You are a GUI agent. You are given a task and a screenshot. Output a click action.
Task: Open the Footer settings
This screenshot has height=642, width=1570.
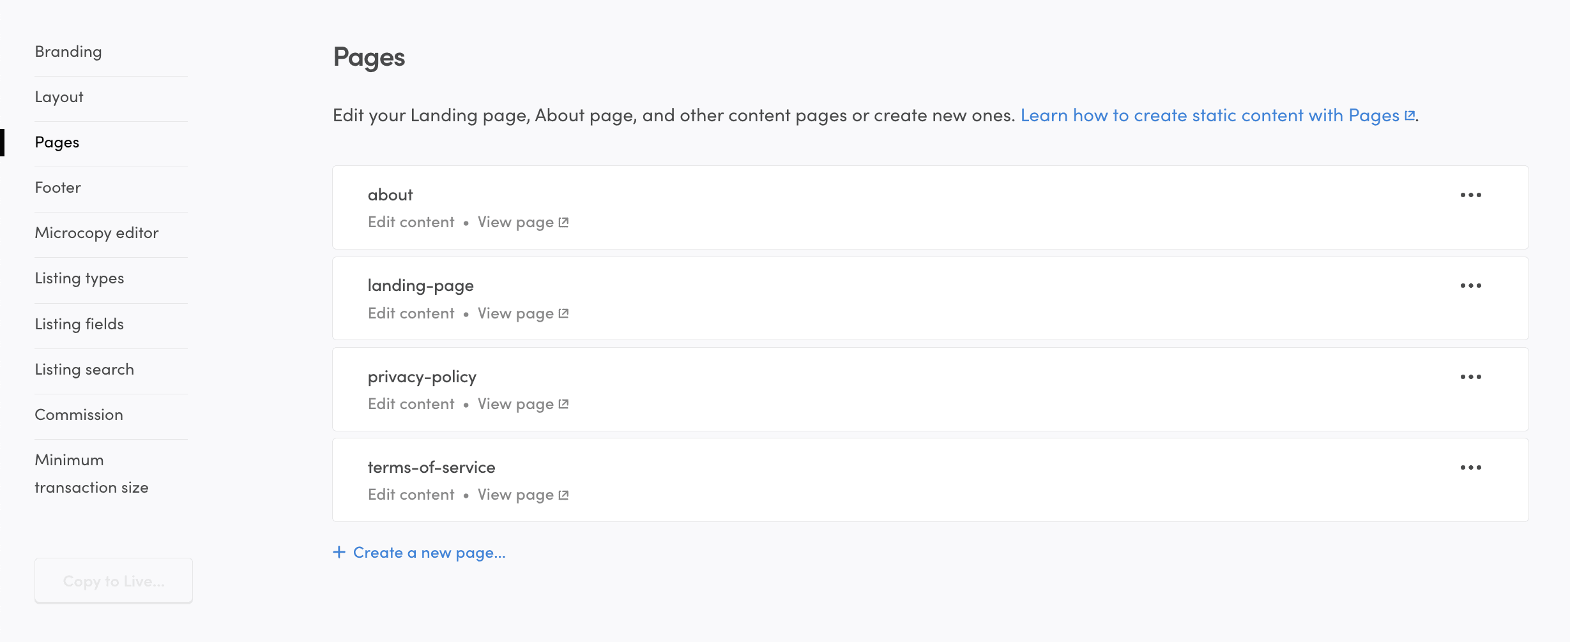[57, 188]
